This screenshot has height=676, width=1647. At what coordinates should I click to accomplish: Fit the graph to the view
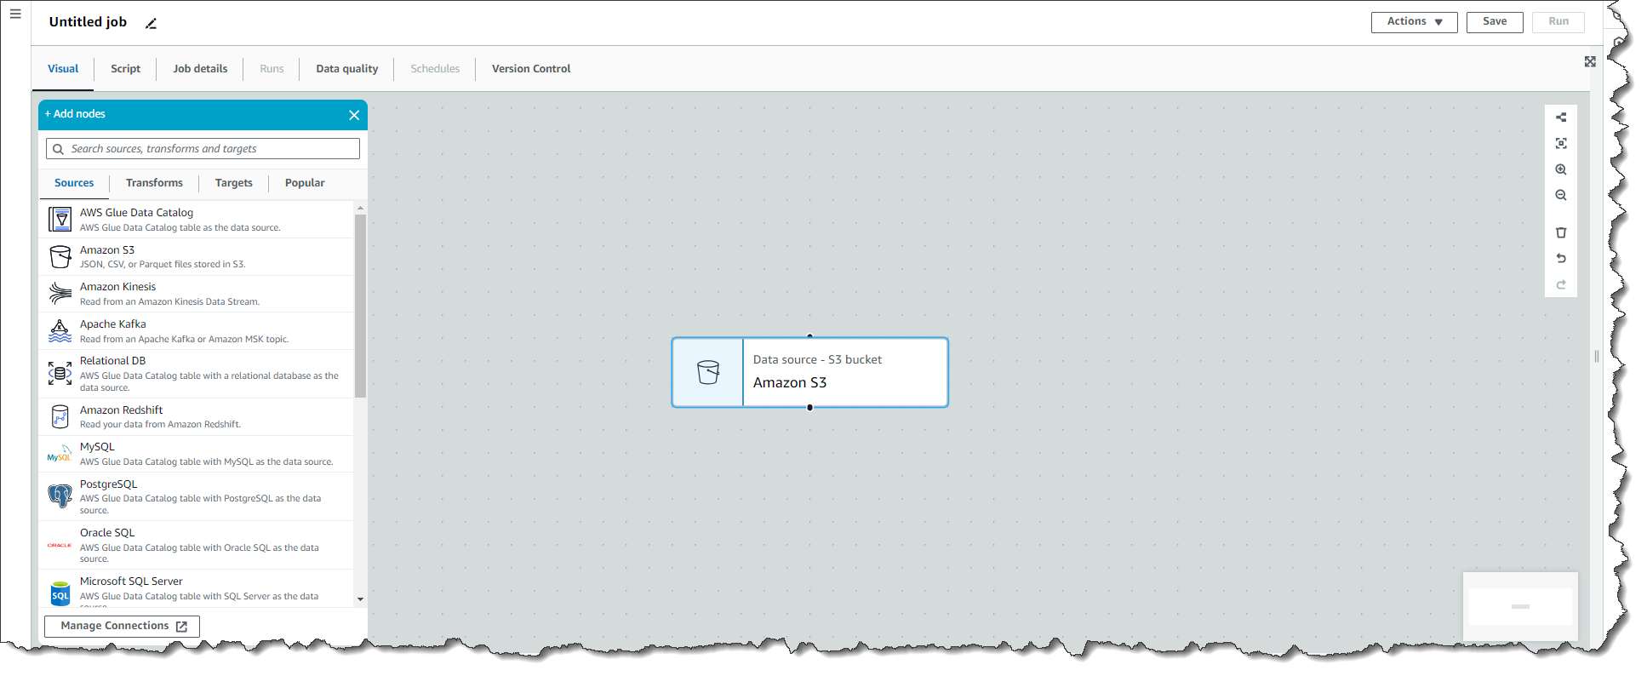pyautogui.click(x=1561, y=144)
